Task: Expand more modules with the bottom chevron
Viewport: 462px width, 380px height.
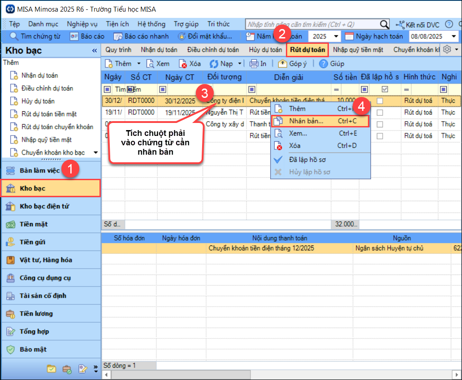Action: coord(96,369)
